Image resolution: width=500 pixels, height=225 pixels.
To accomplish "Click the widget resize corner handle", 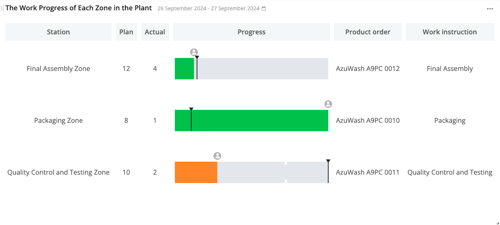I will pos(497,223).
